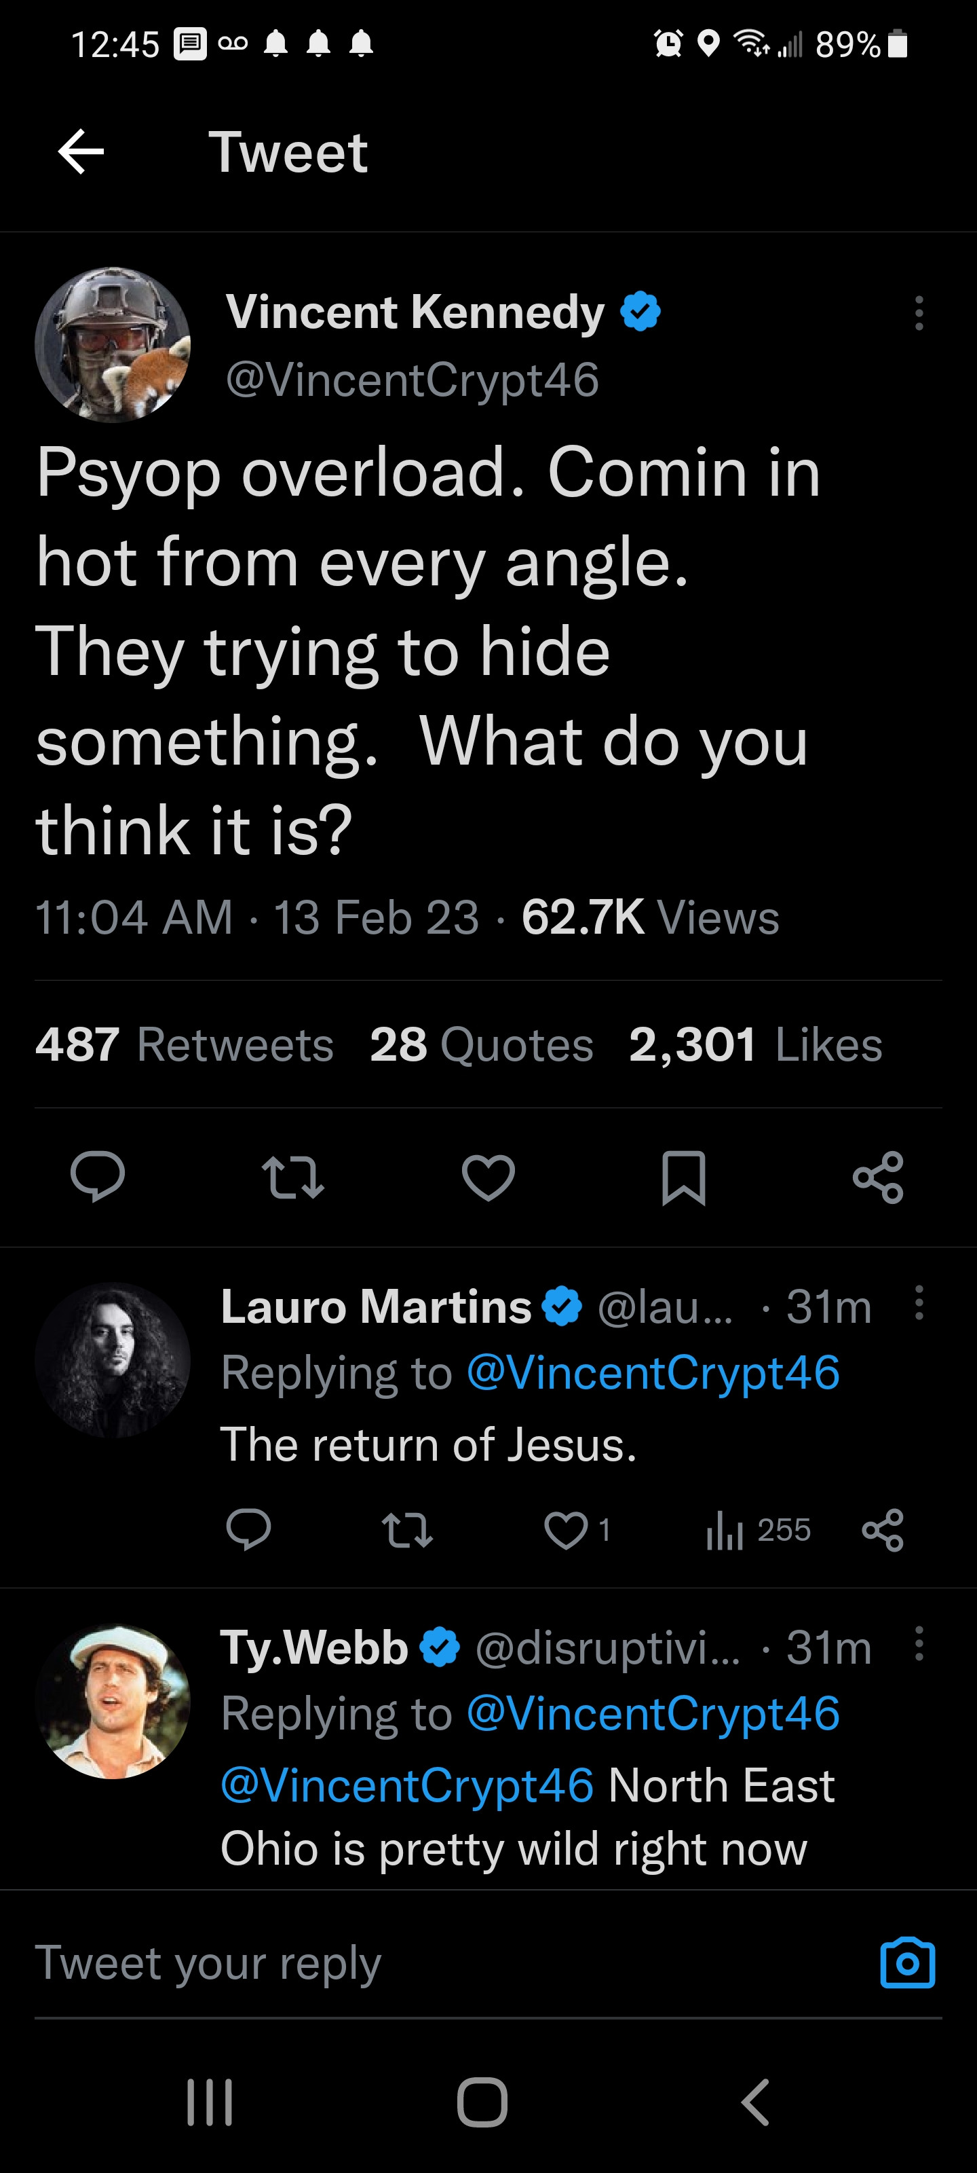
Task: Share the main tweet
Action: 879,1177
